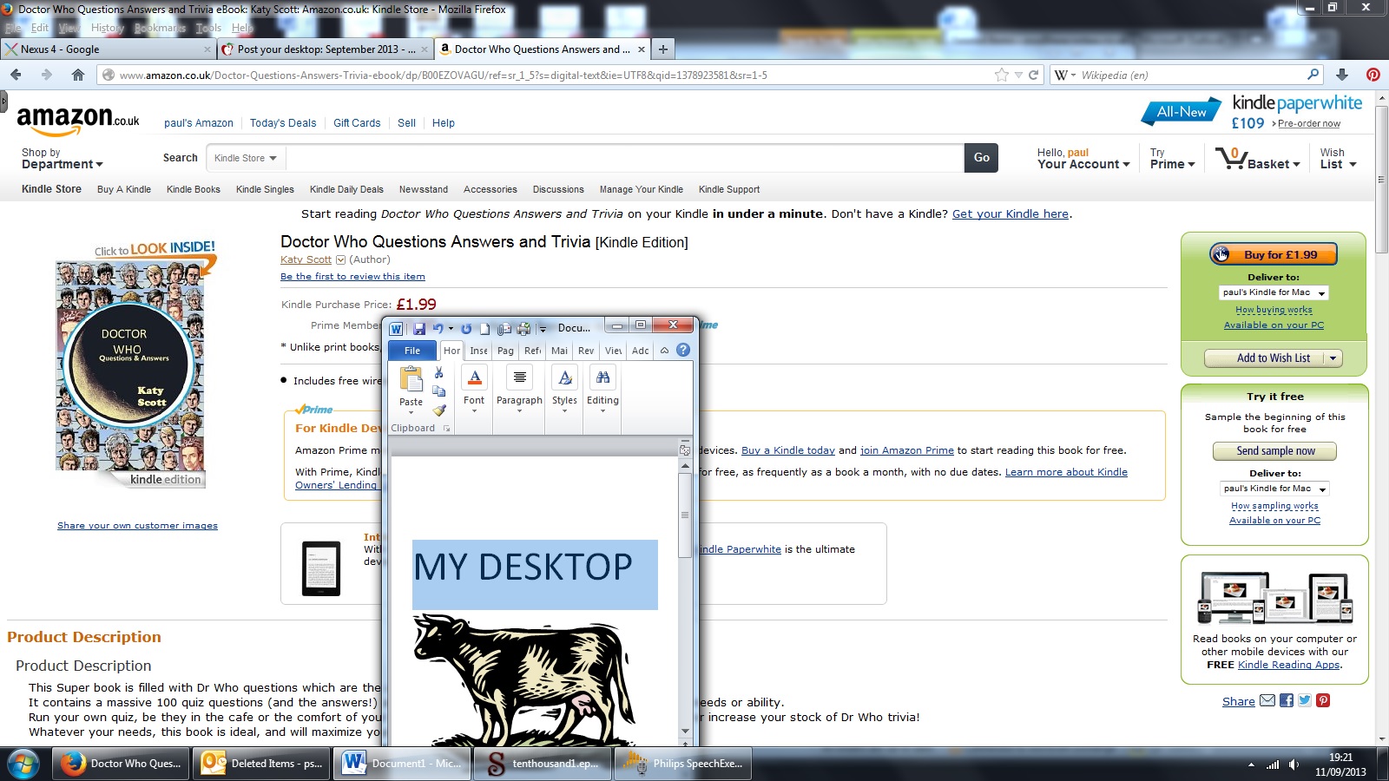The width and height of the screenshot is (1389, 781).
Task: Copy the selection in Word's Clipboard group
Action: [x=439, y=391]
